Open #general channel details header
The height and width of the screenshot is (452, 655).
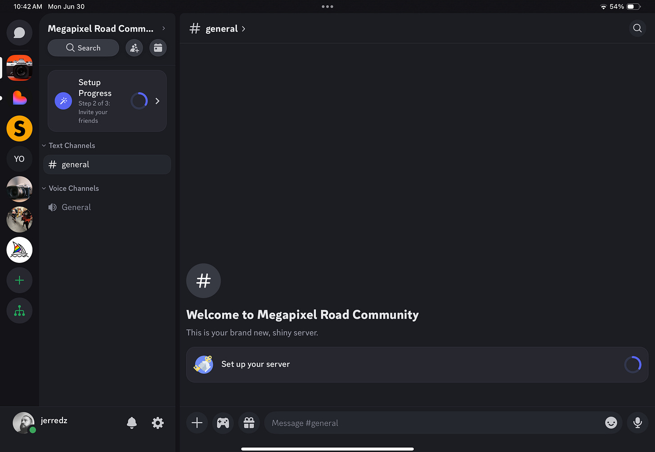[x=218, y=29]
